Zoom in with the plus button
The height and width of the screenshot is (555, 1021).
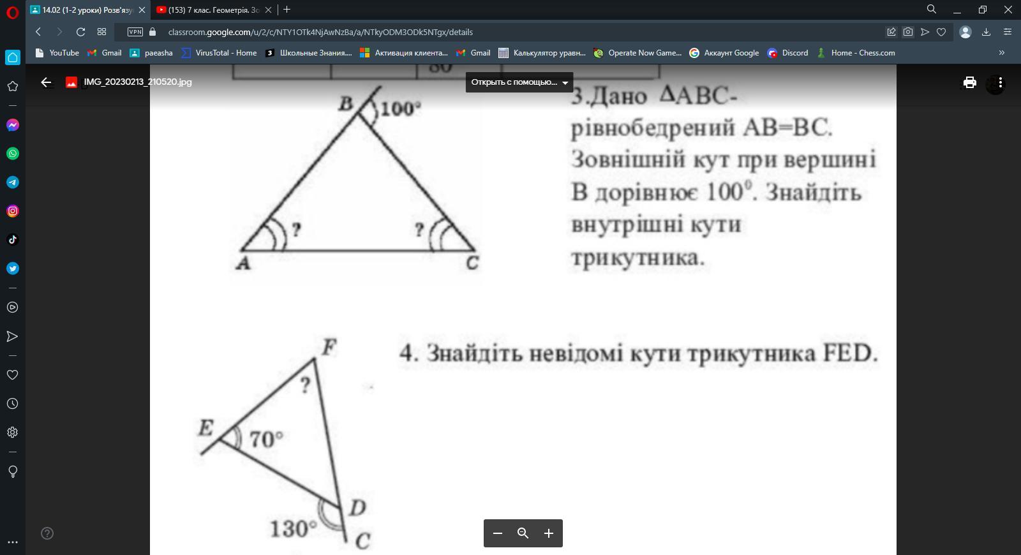[x=548, y=533]
